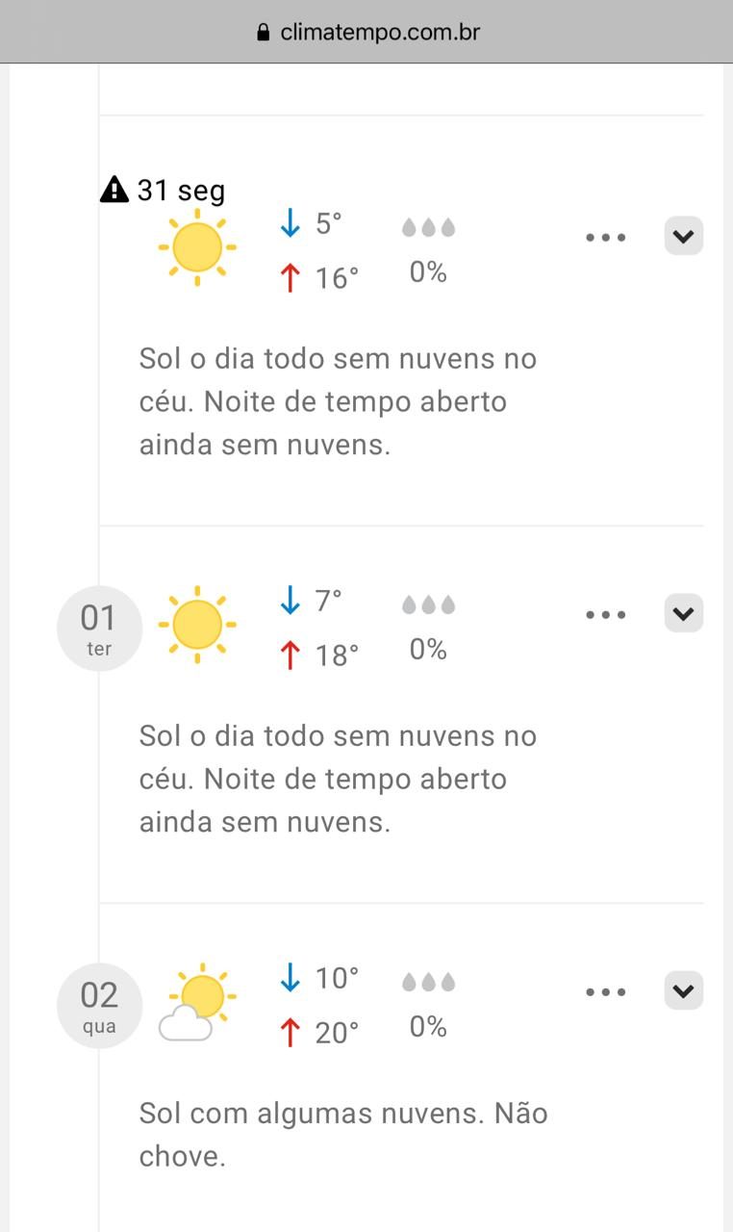Tap the sun icon for Monday 31

[197, 246]
